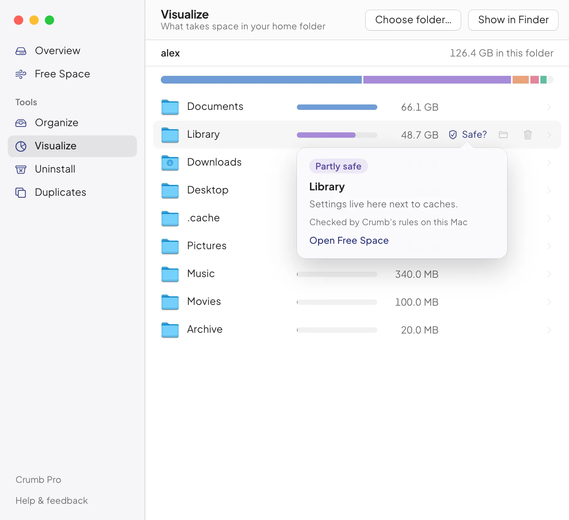Expand the Archive row chevron

pos(549,330)
